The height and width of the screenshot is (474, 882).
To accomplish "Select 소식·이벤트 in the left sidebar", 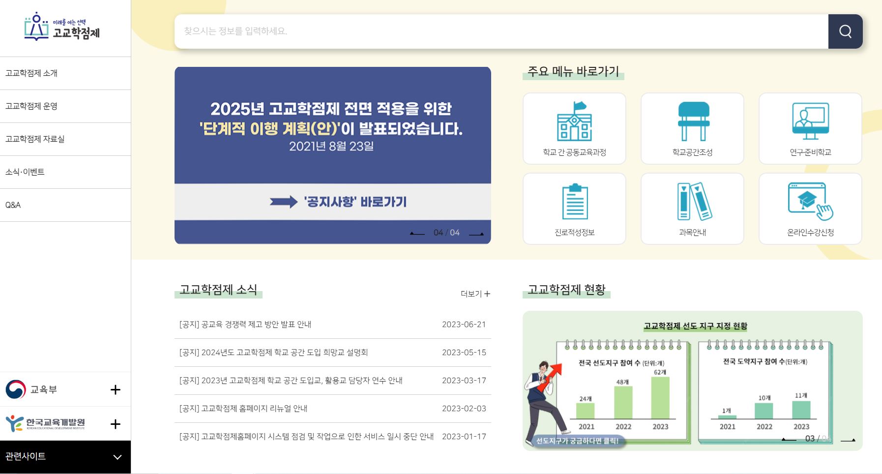I will click(x=25, y=172).
